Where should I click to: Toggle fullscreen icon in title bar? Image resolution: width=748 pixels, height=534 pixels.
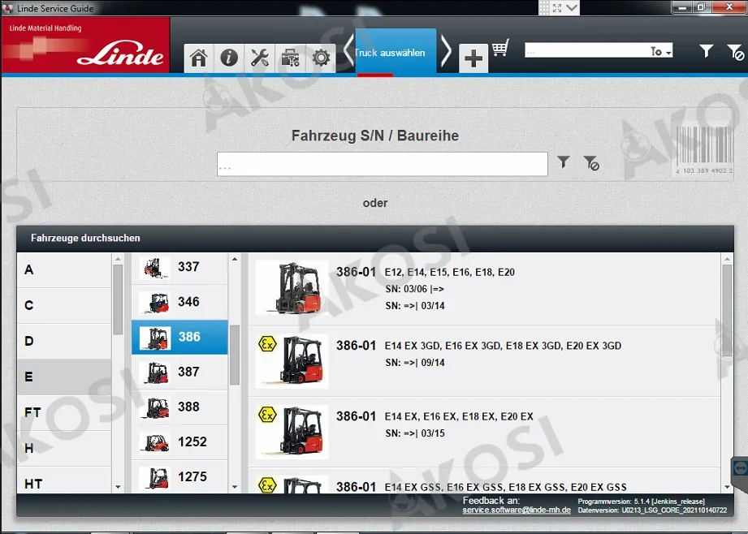(x=557, y=7)
